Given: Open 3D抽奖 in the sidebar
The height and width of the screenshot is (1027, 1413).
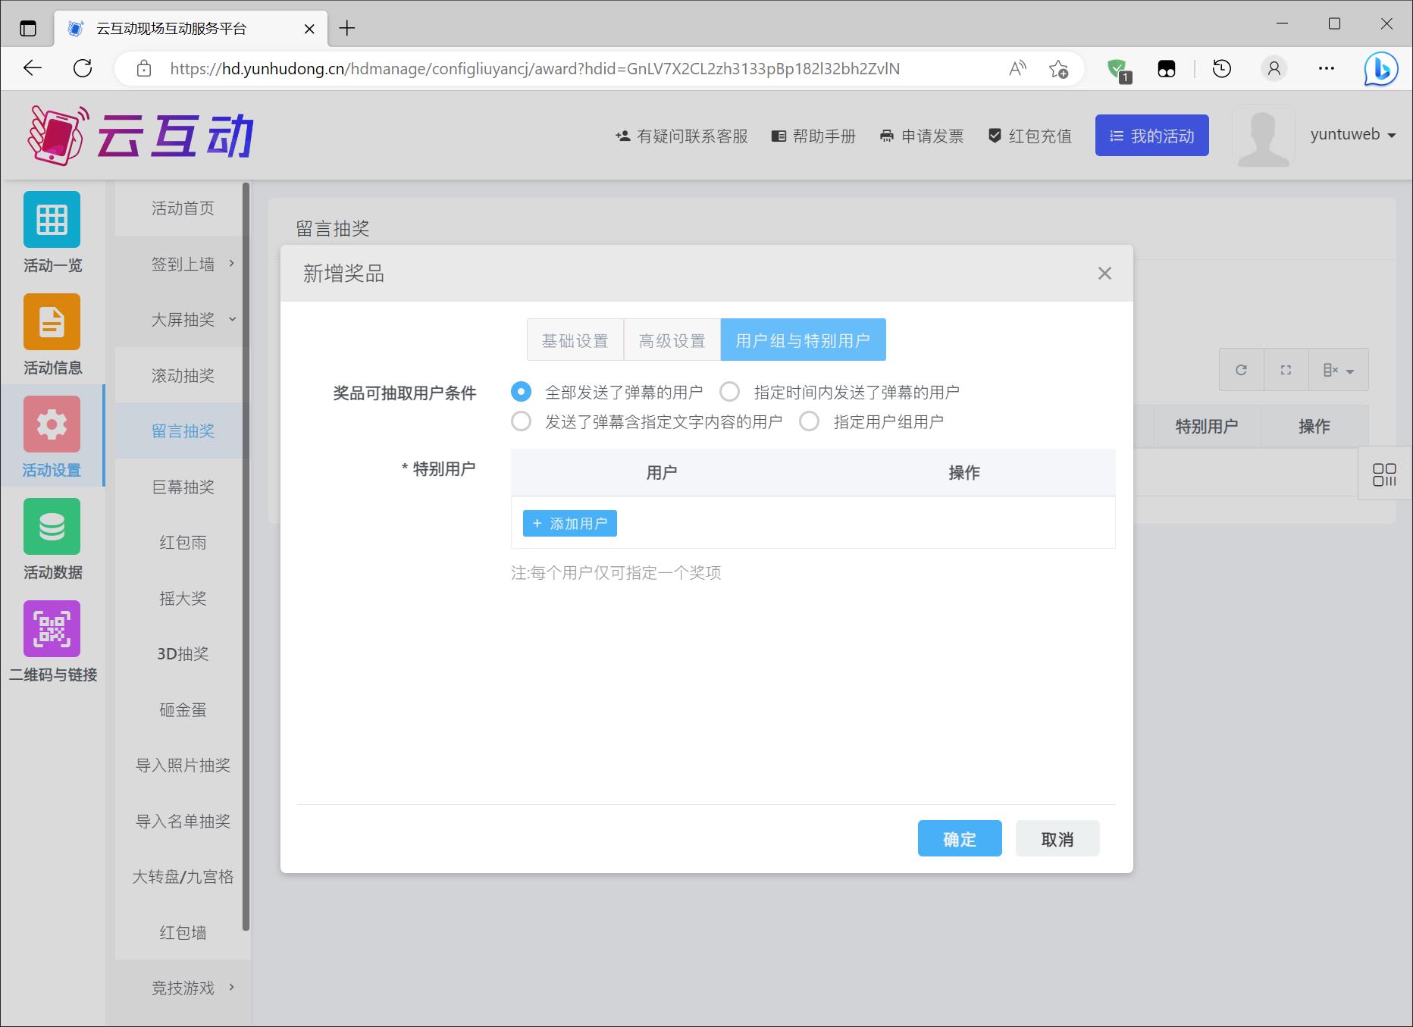Looking at the screenshot, I should pyautogui.click(x=183, y=653).
